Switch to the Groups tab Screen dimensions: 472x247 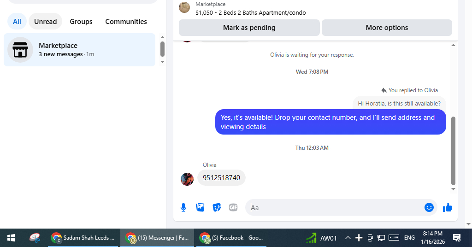(x=81, y=21)
